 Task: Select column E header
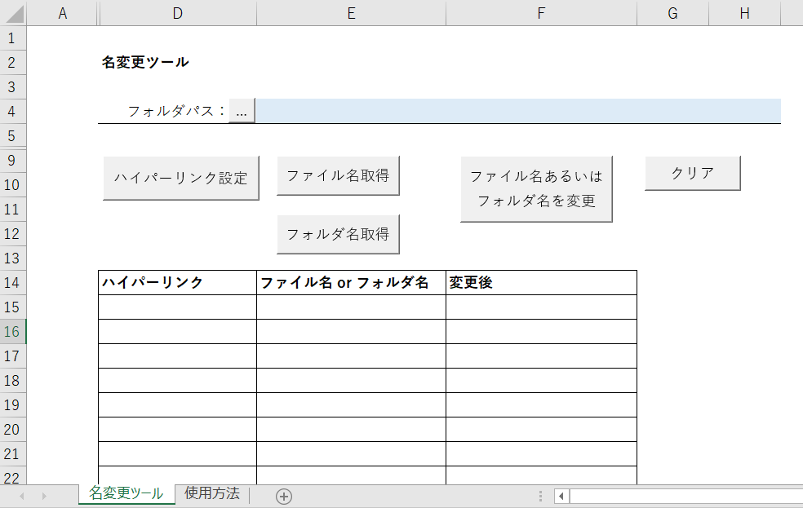point(351,13)
